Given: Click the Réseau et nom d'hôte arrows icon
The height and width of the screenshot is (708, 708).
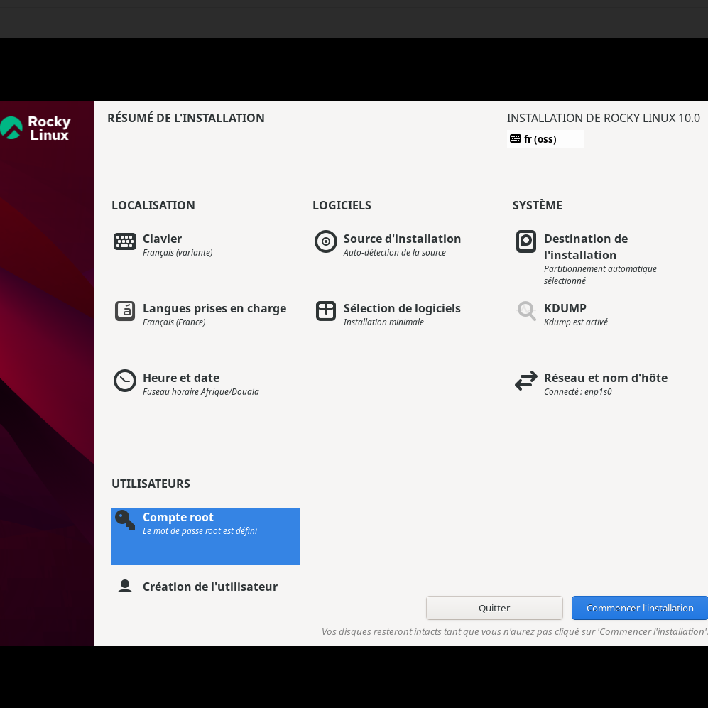Looking at the screenshot, I should click(526, 381).
